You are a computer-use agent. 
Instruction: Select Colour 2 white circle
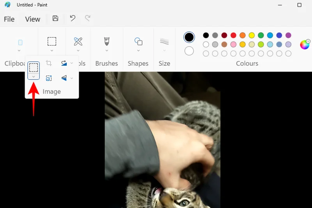pos(189,51)
